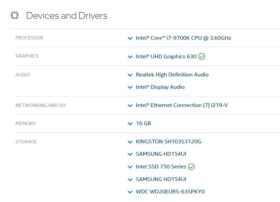Click green checkmark beside Intel SSD 750 Series
The width and height of the screenshot is (280, 202).
tap(191, 167)
